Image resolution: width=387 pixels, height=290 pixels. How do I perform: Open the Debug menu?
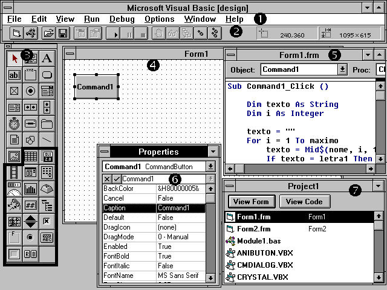(x=122, y=19)
